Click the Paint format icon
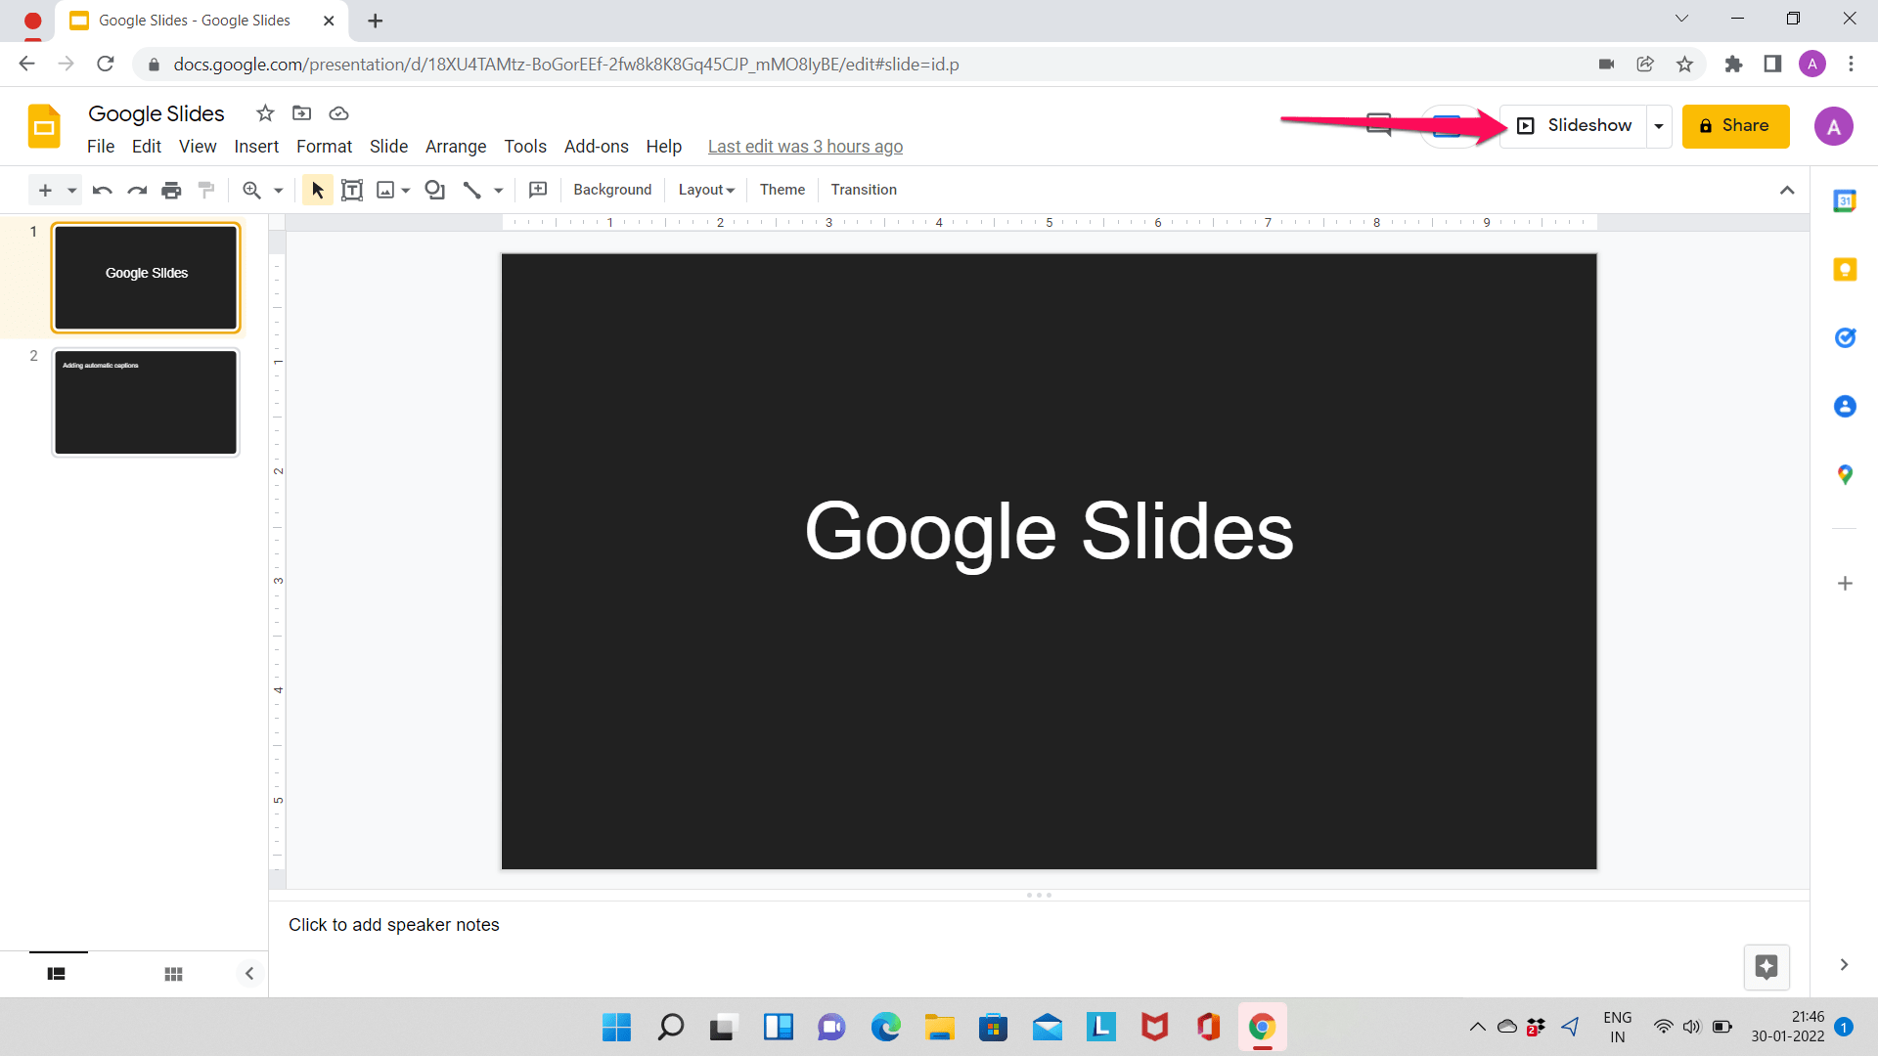This screenshot has height=1056, width=1878. pyautogui.click(x=206, y=190)
